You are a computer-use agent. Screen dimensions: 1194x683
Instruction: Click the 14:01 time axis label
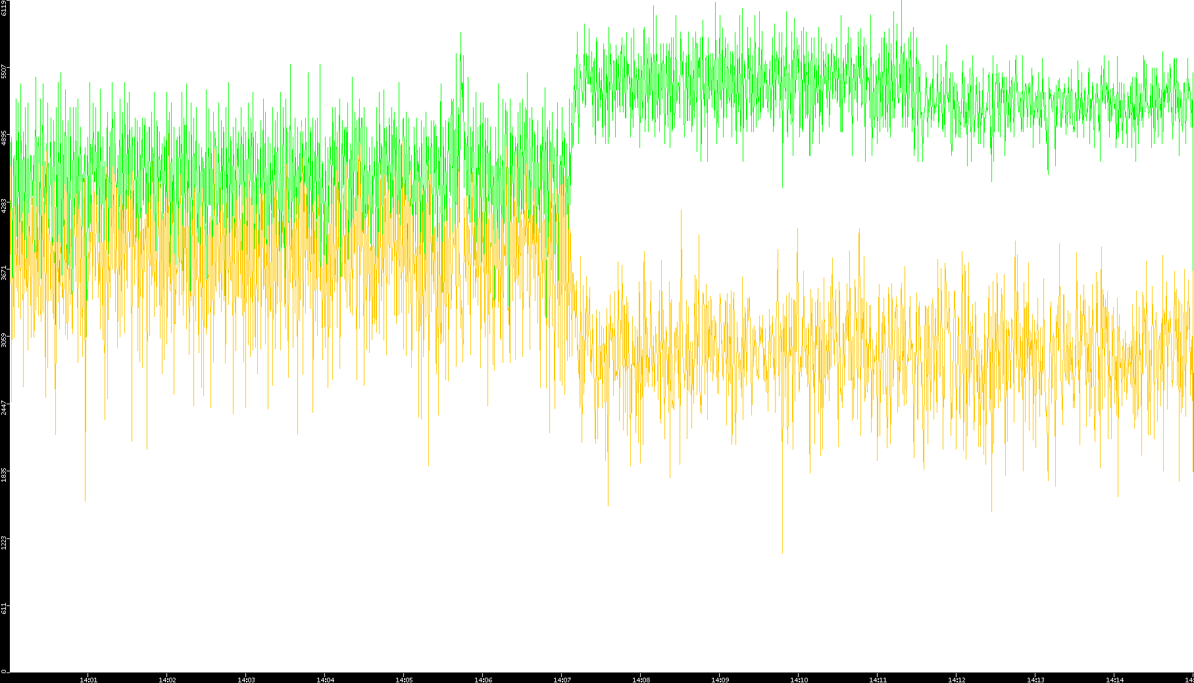pyautogui.click(x=88, y=679)
